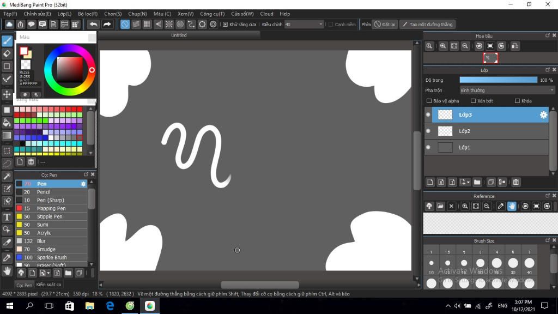
Task: Select the Lasso selection tool
Action: click(x=7, y=164)
